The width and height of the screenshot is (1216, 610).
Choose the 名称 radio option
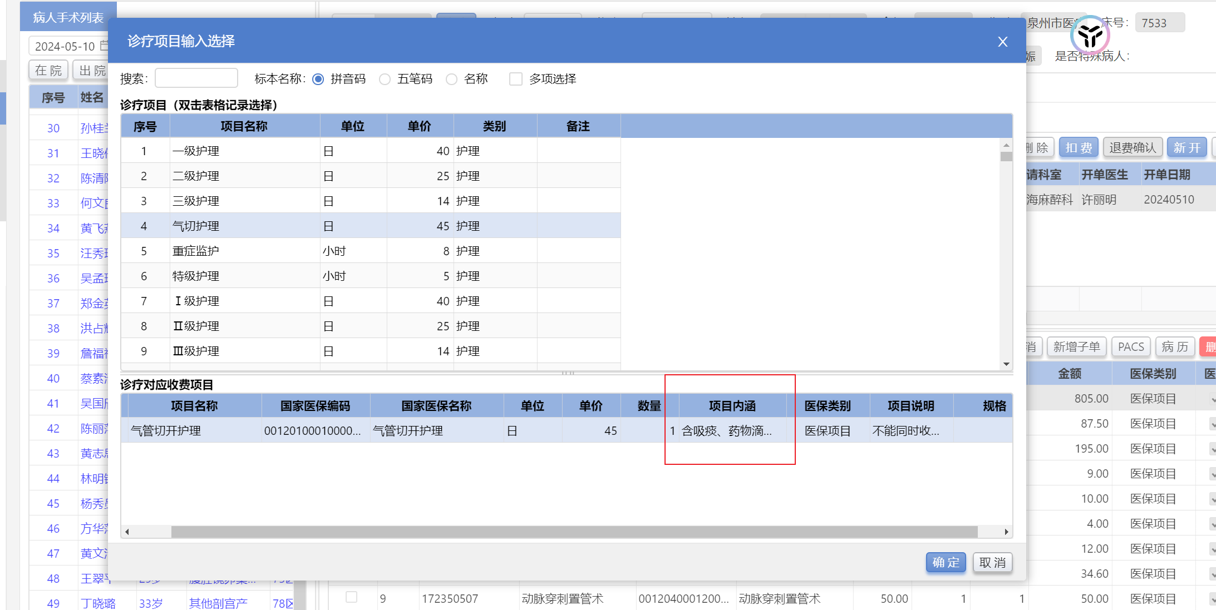click(451, 79)
